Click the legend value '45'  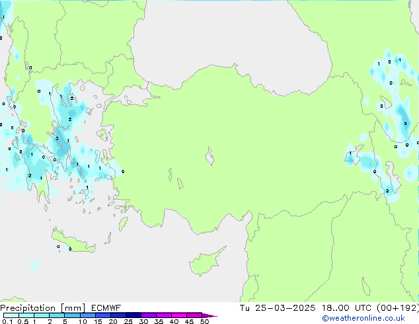click(x=189, y=321)
